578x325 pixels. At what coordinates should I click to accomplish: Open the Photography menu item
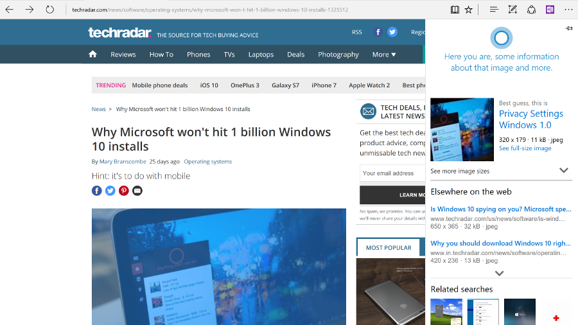[x=338, y=55]
